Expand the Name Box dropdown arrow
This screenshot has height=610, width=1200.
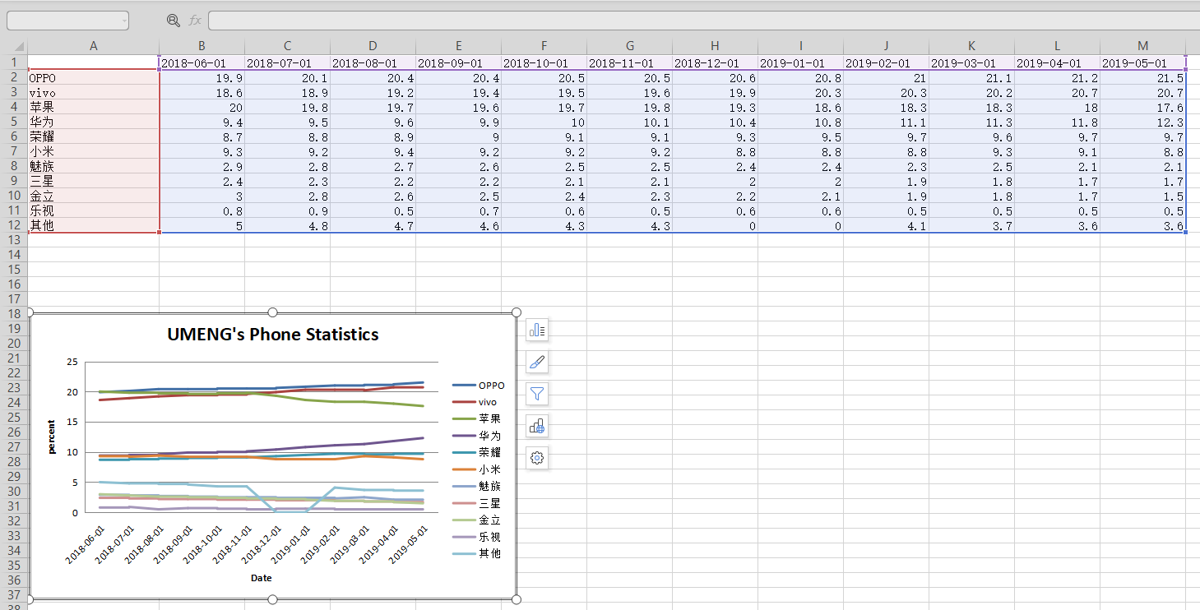click(x=124, y=21)
